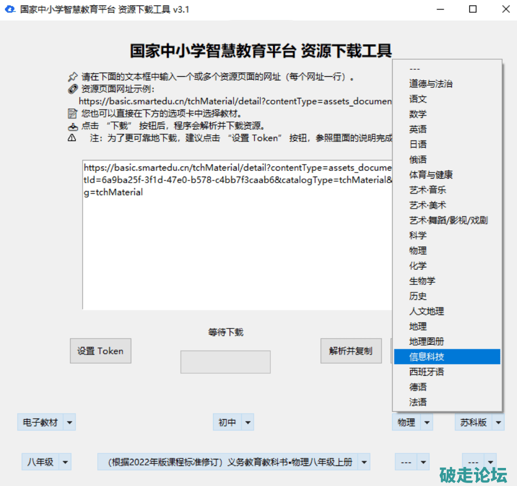Screen dimensions: 517x486
Task: Pick 艺术·音乐 from the subject list
Action: coord(427,190)
